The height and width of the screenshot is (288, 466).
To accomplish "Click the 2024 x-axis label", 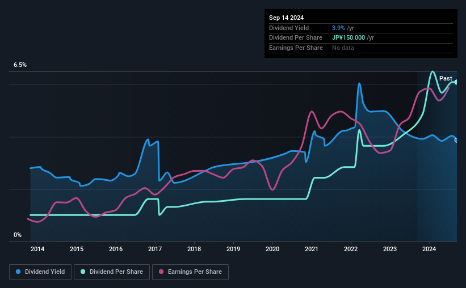I will [429, 249].
